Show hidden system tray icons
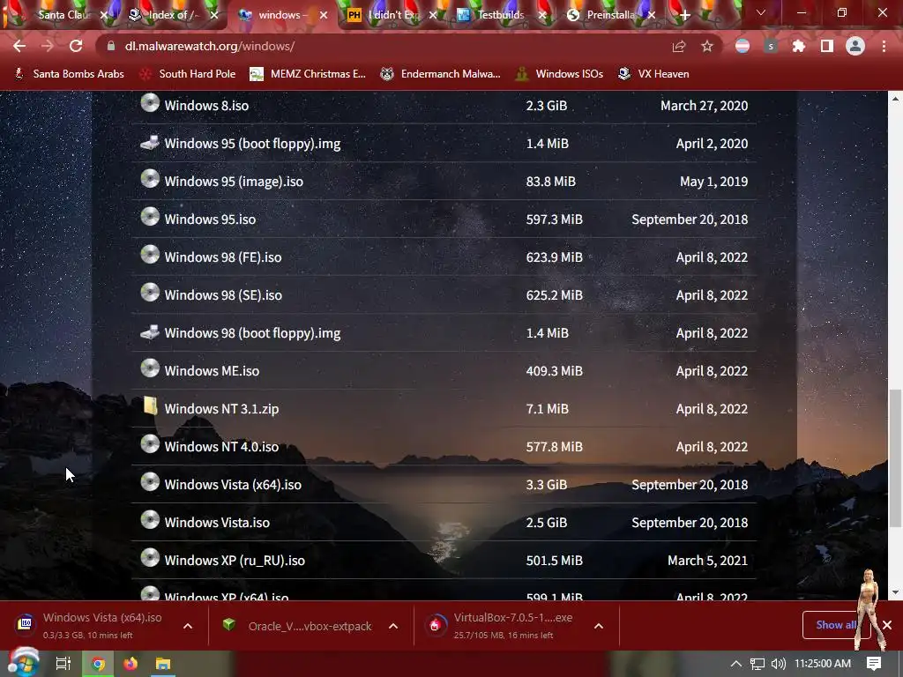This screenshot has height=677, width=903. coord(736,664)
